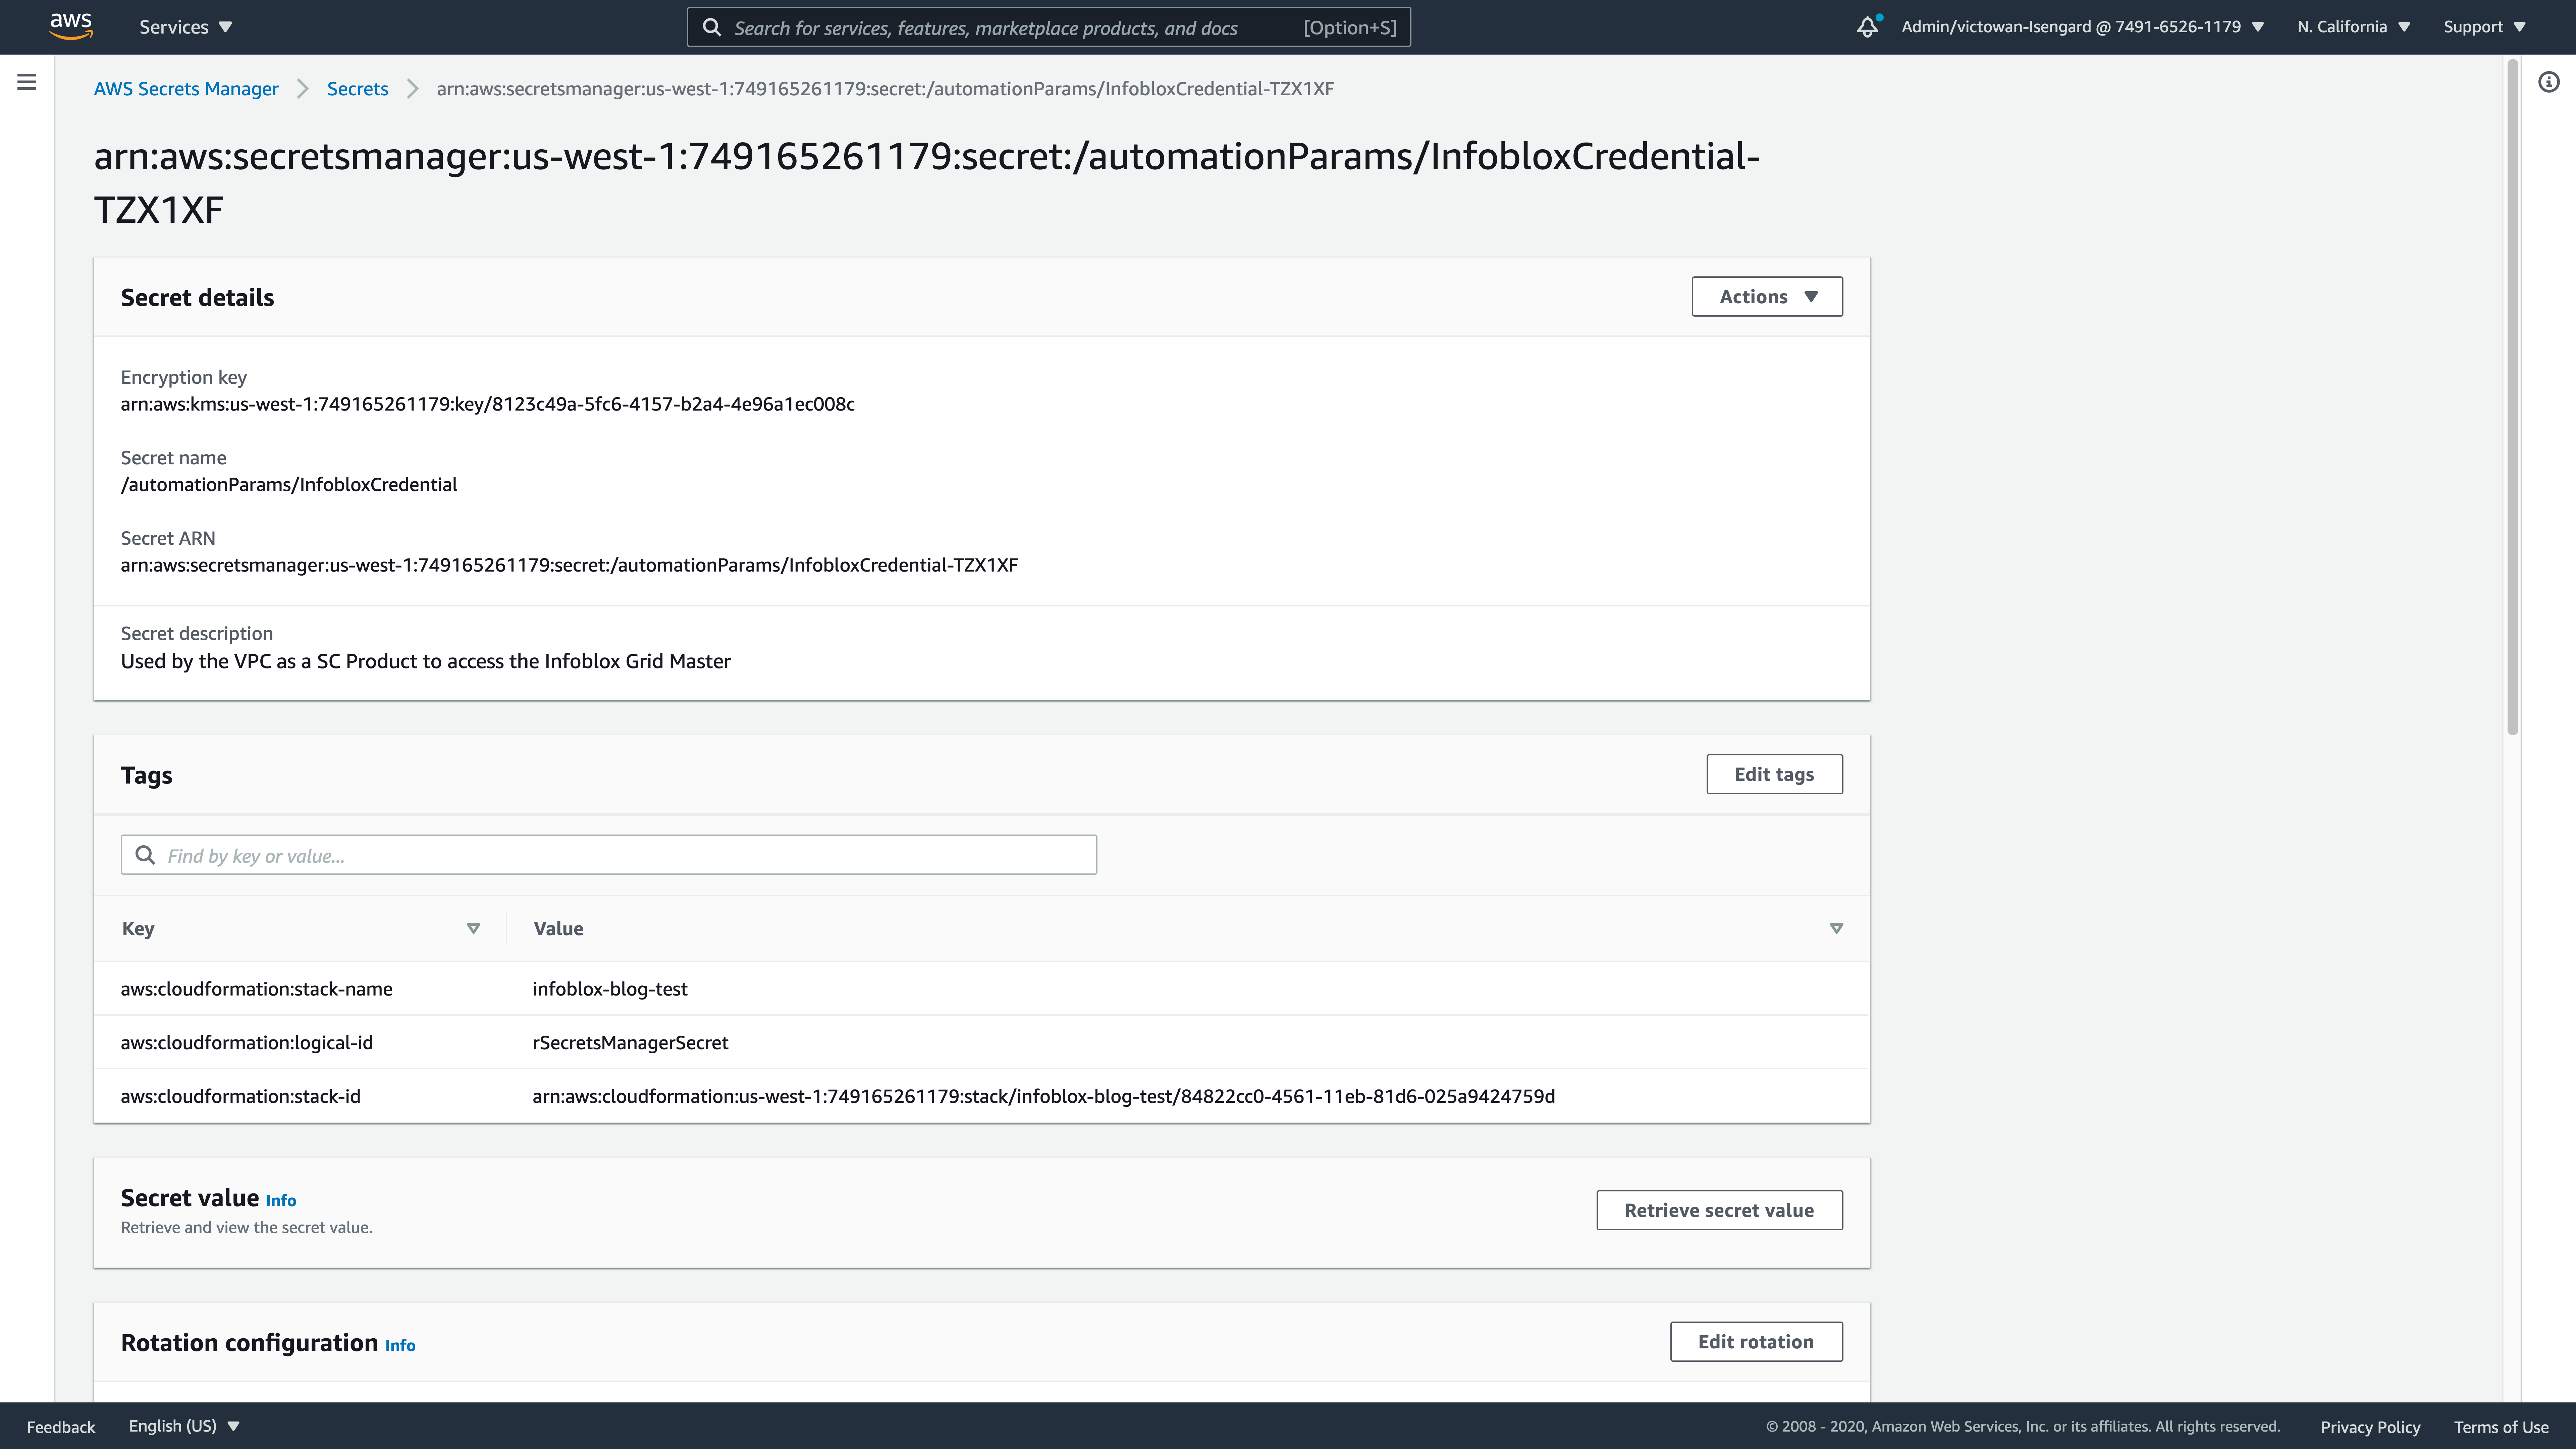Go to AWS Secrets Manager breadcrumb link
Viewport: 2576px width, 1449px height.
click(186, 89)
